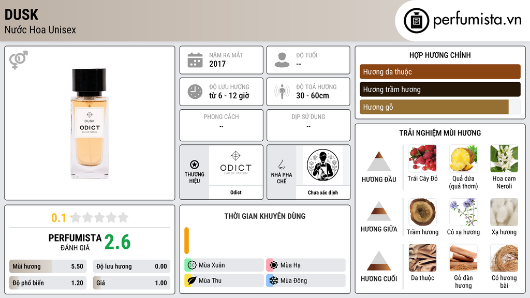
Task: Click the Thời gian khuyên dùng heading
Action: pyautogui.click(x=265, y=216)
